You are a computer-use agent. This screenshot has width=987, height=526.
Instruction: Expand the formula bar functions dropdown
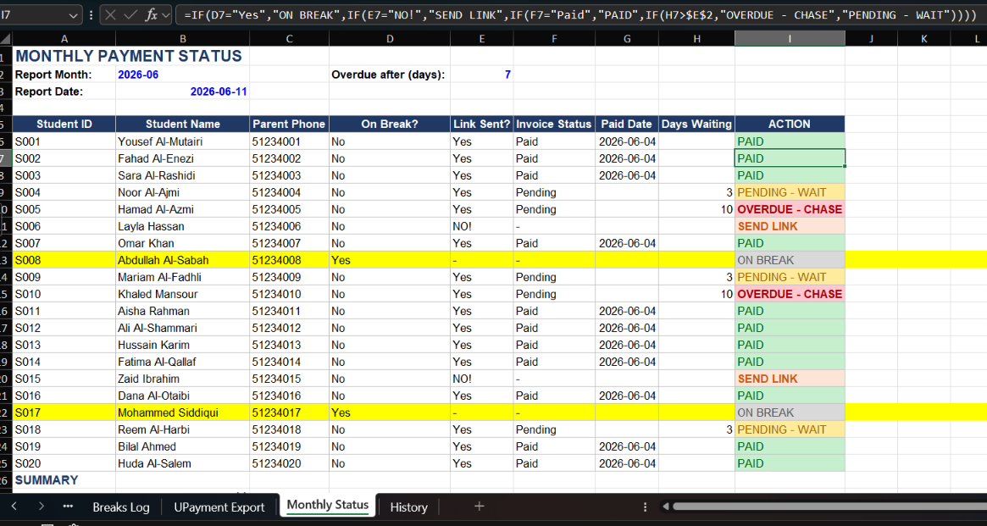click(166, 15)
